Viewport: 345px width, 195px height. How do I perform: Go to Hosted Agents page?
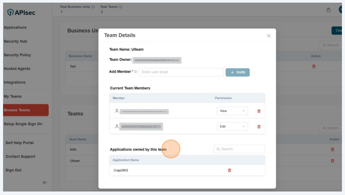[17, 69]
